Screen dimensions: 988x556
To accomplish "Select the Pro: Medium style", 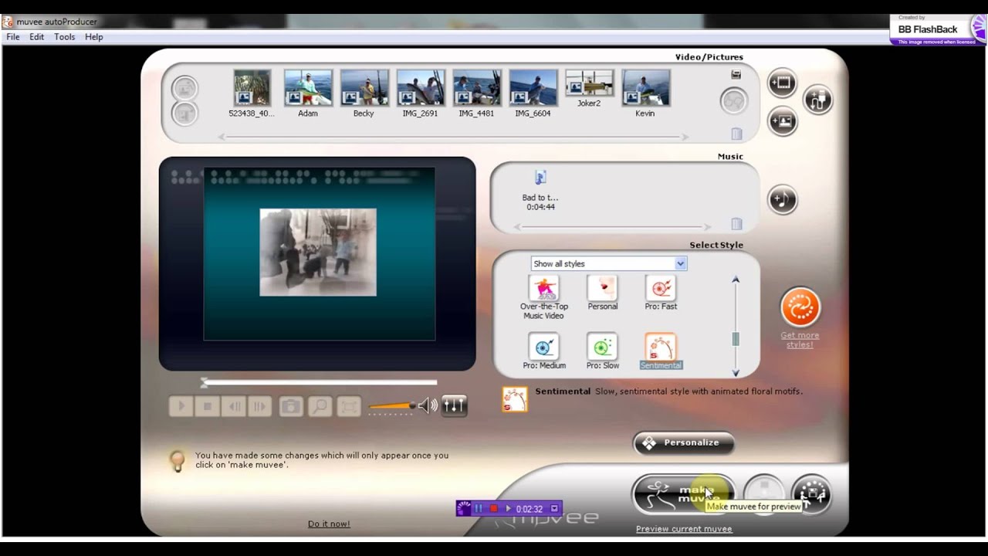I will tap(544, 352).
